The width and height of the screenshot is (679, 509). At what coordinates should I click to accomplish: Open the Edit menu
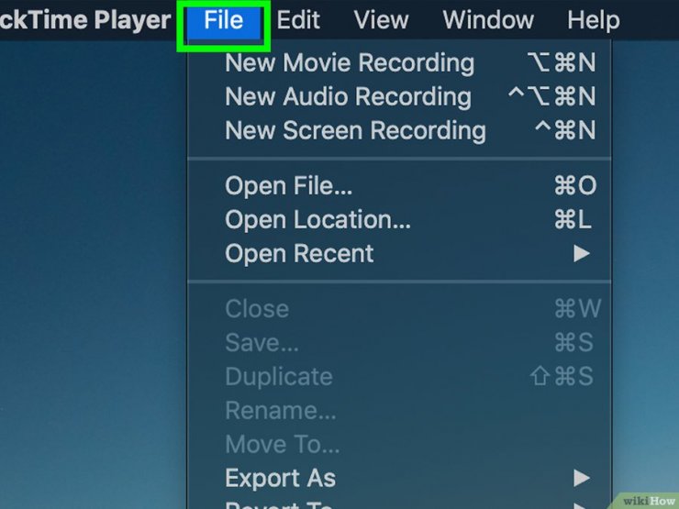tap(298, 20)
